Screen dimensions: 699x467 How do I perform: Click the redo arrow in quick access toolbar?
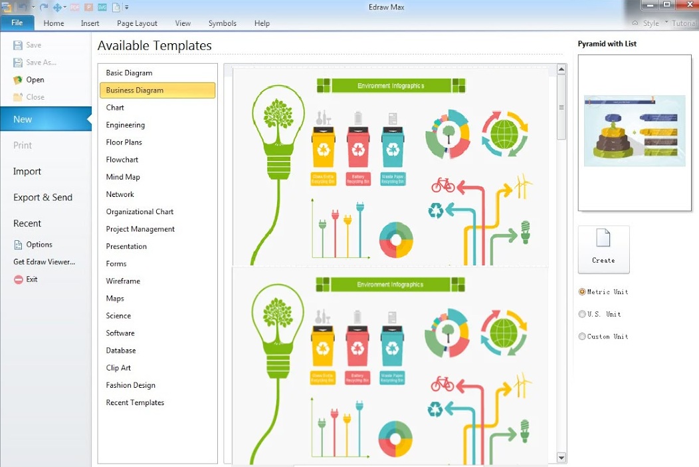(44, 7)
